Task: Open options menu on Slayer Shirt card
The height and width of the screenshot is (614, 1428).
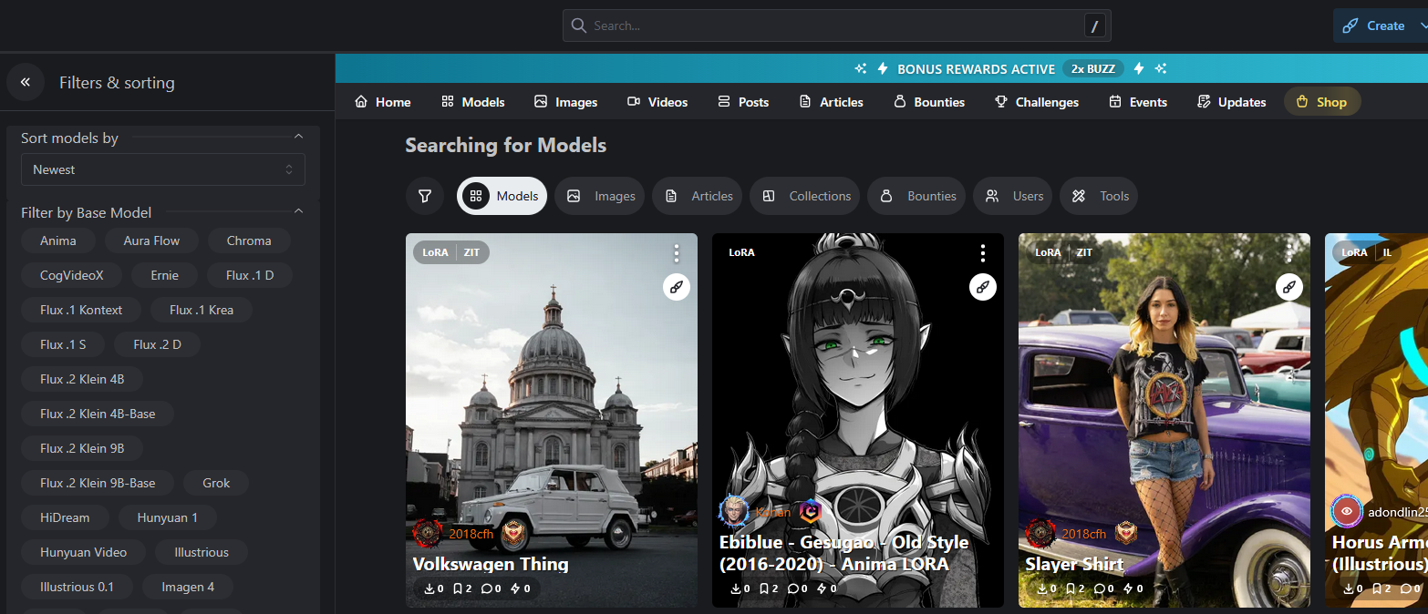Action: (x=1288, y=252)
